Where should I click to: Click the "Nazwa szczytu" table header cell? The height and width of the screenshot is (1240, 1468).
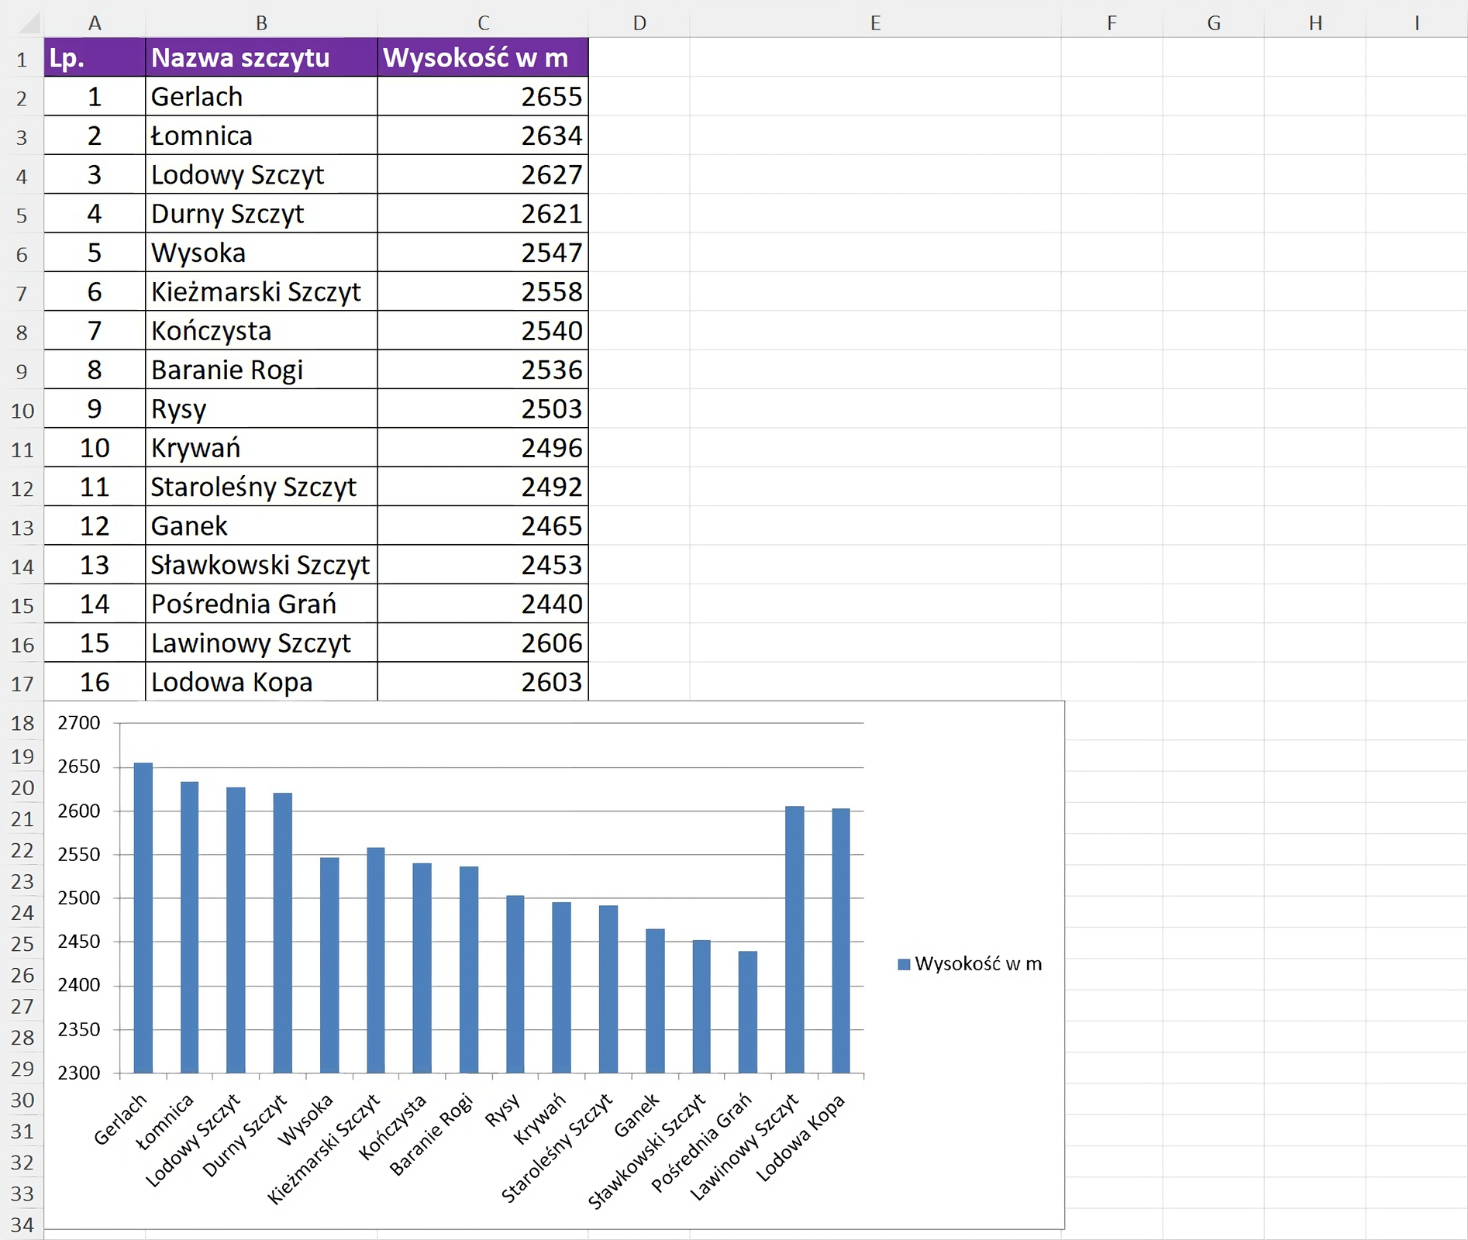click(x=261, y=58)
